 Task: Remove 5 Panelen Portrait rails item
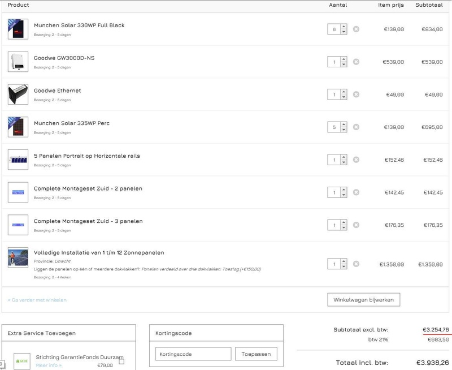356,160
